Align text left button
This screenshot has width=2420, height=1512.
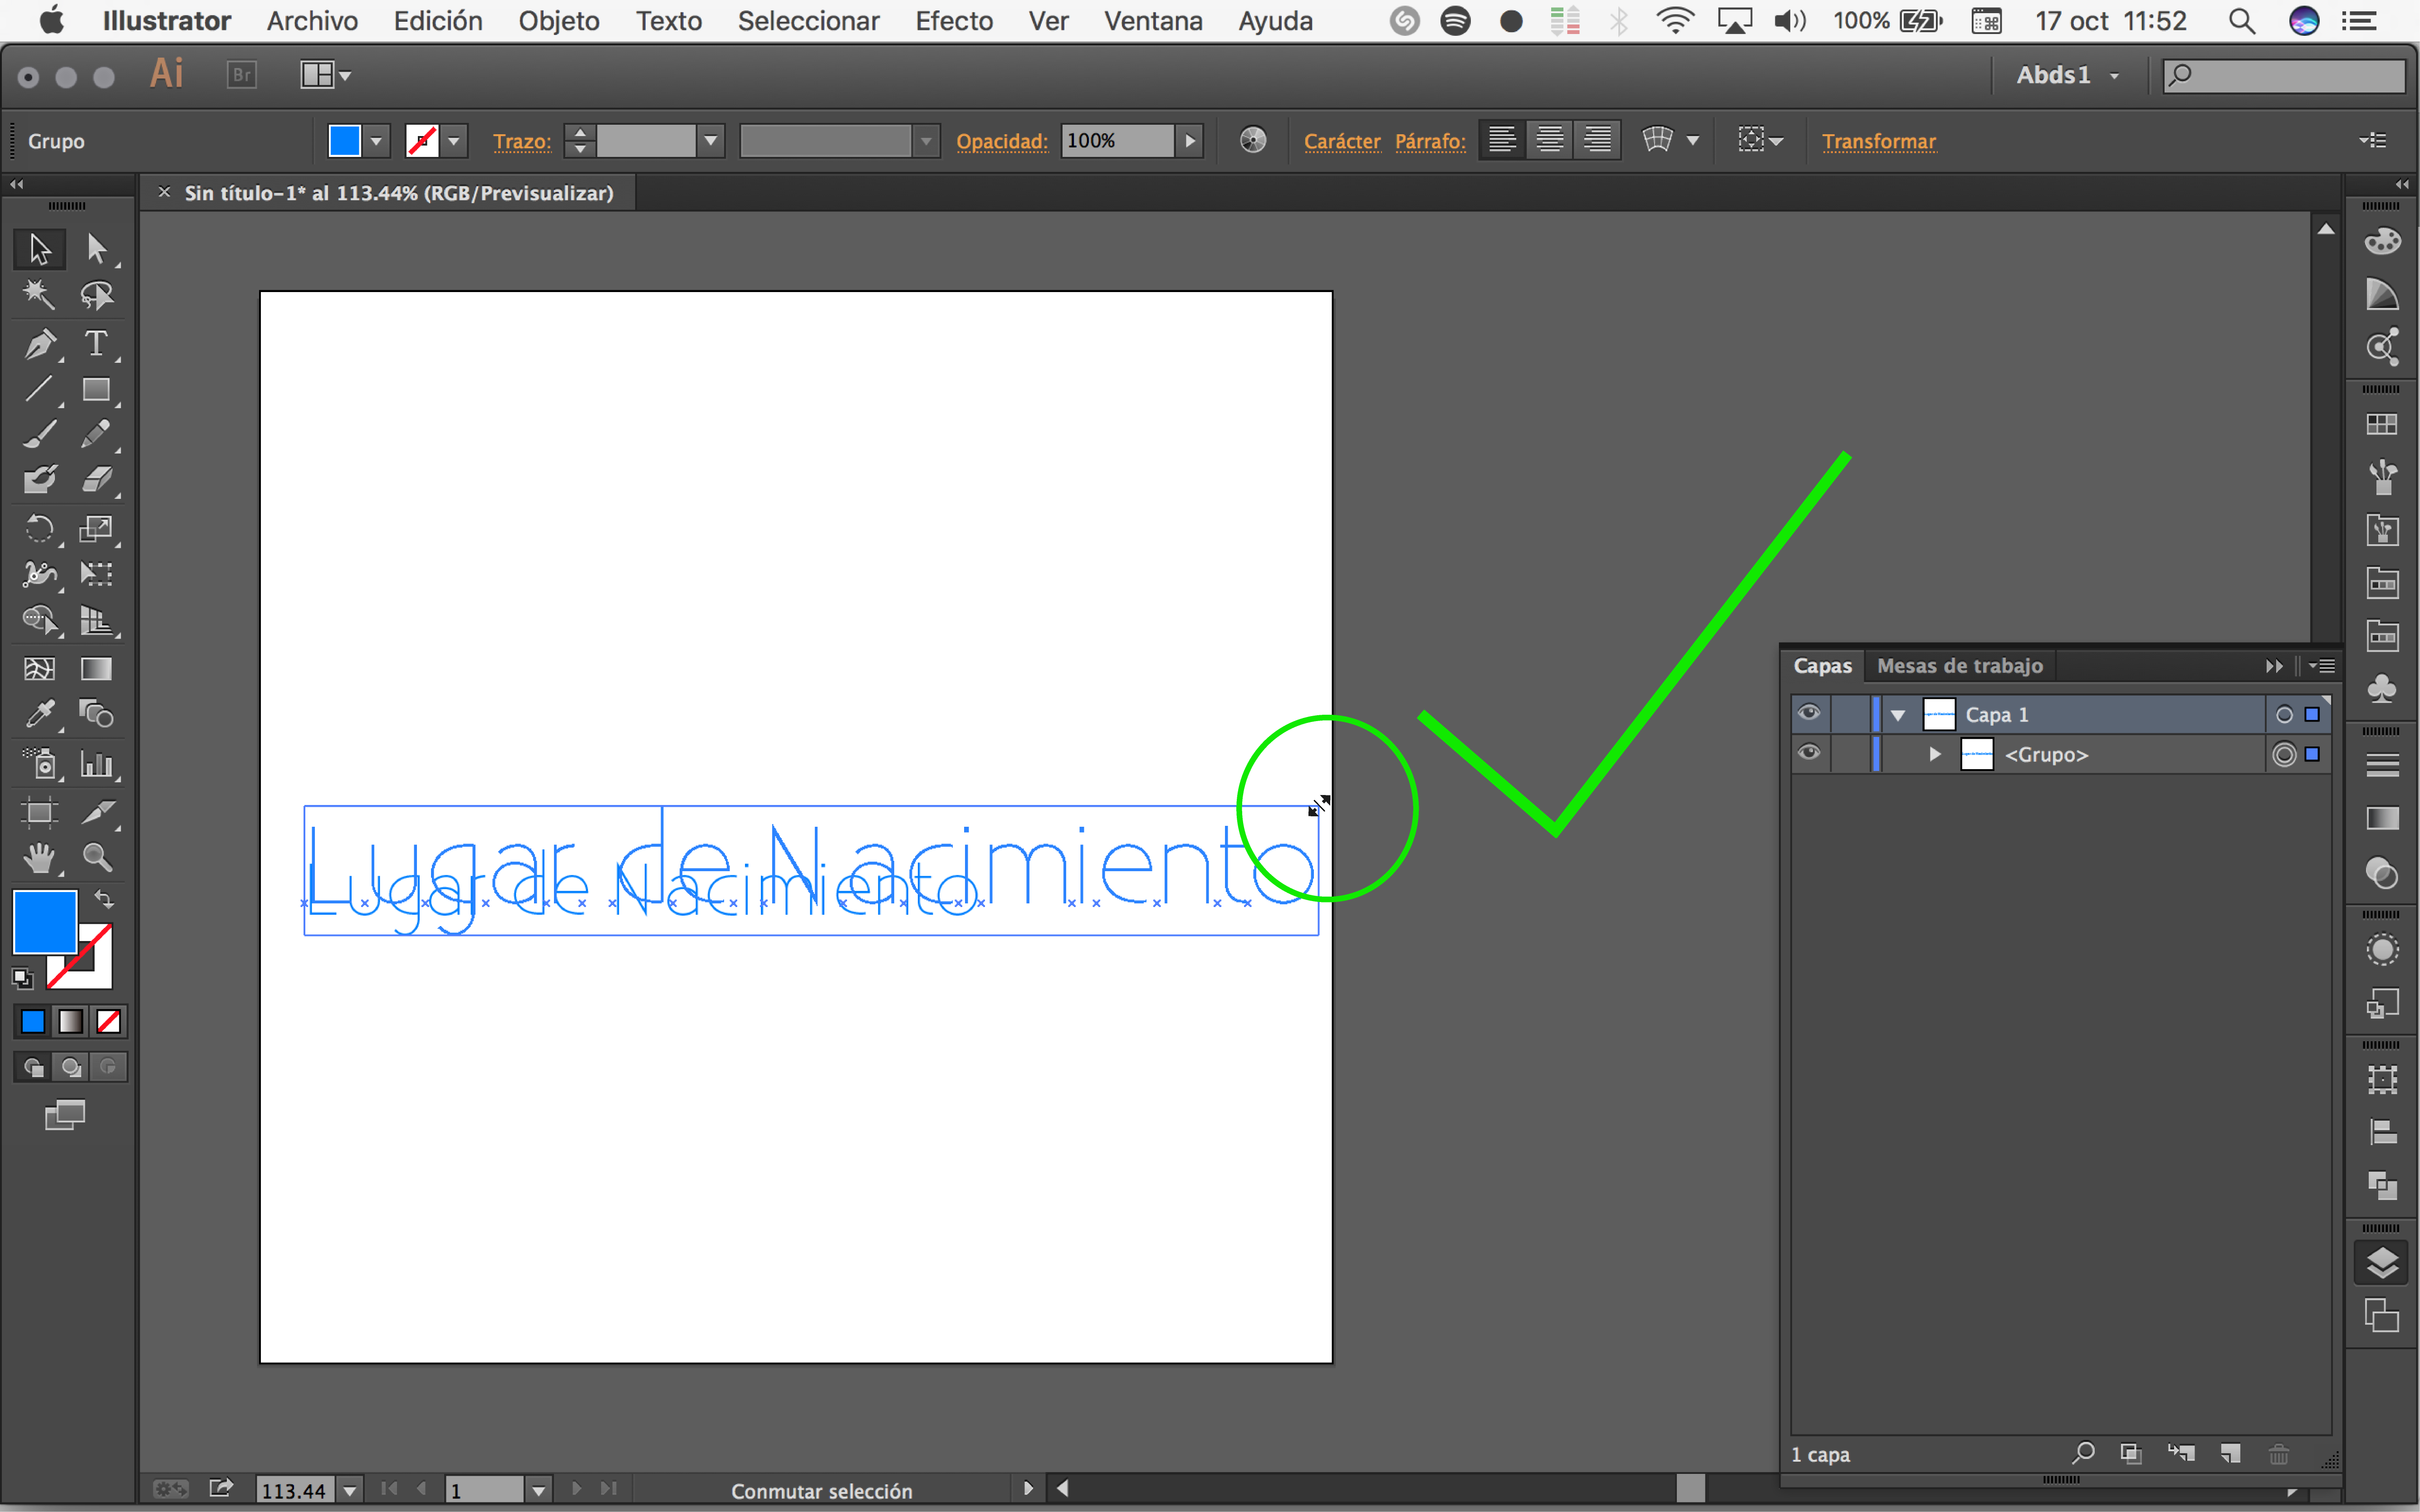point(1502,140)
